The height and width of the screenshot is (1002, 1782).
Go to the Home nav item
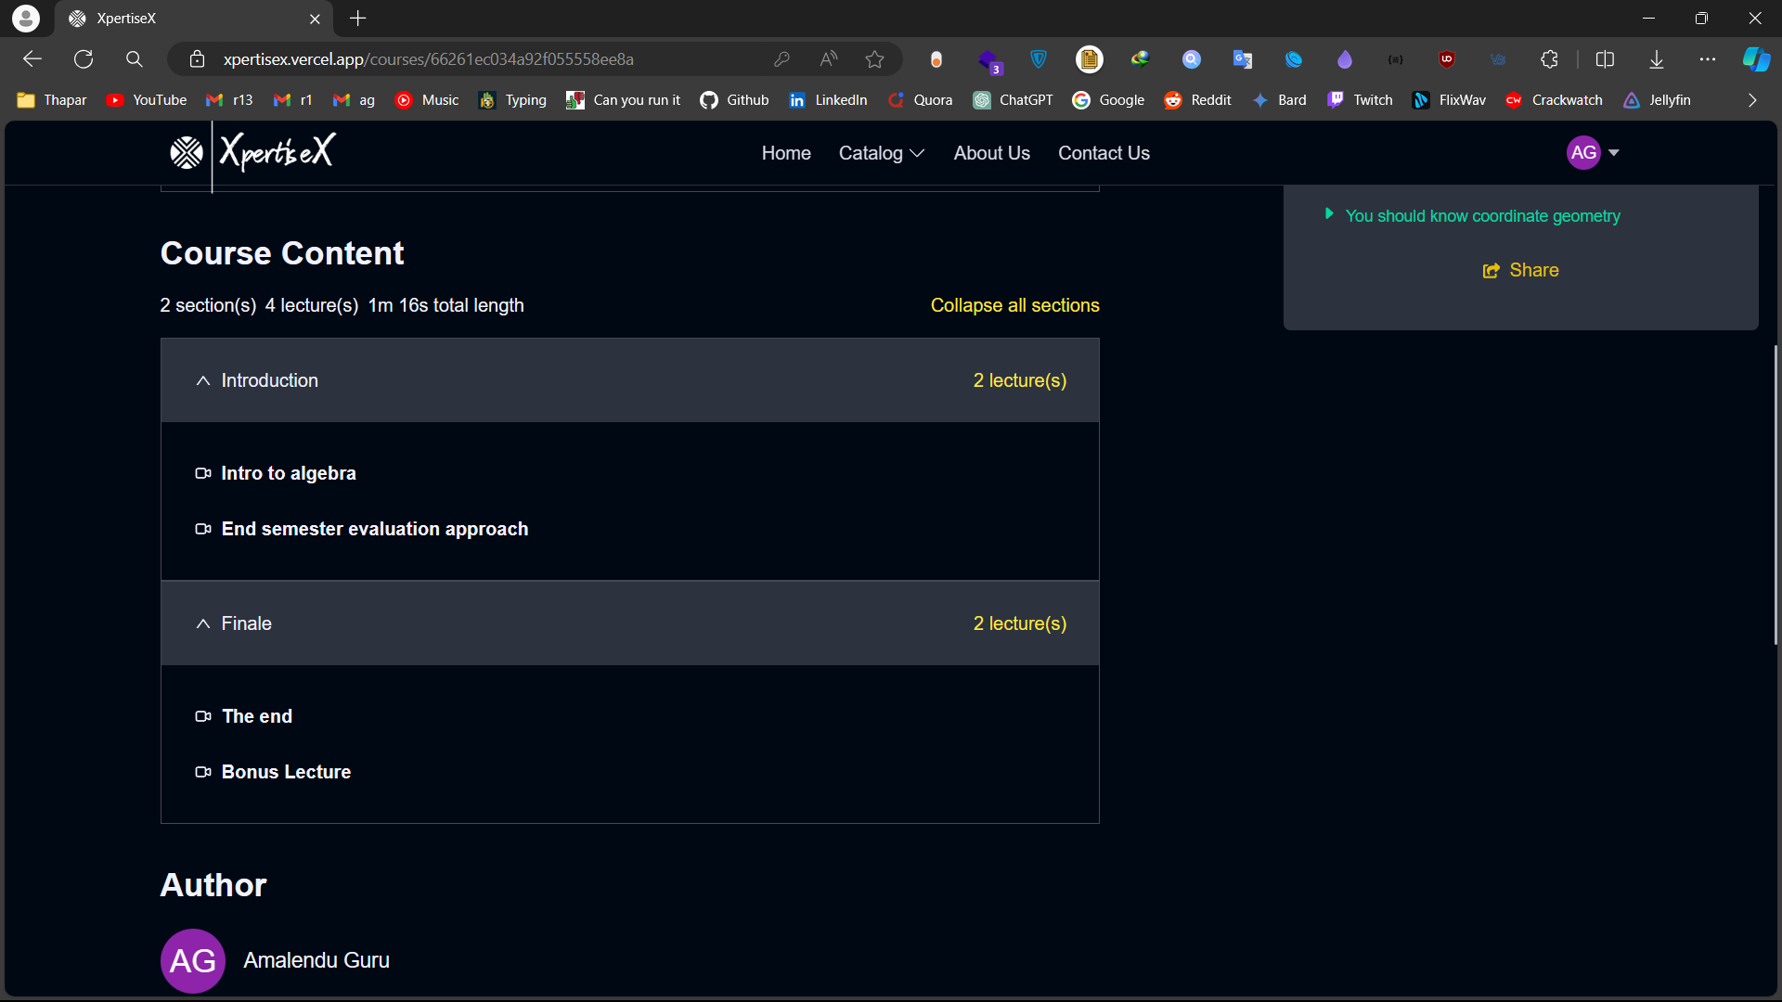pyautogui.click(x=786, y=153)
